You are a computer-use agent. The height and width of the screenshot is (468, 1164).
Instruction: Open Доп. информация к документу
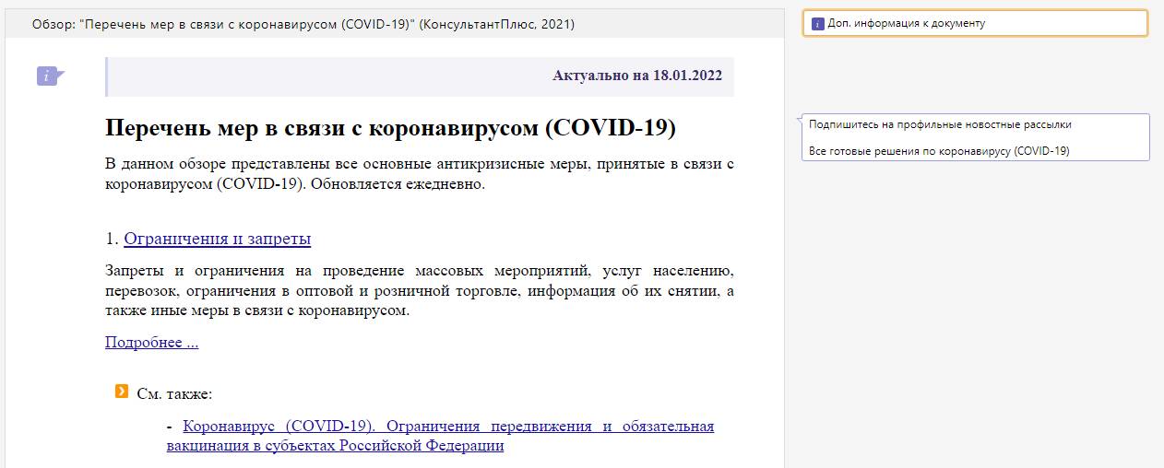pyautogui.click(x=975, y=24)
